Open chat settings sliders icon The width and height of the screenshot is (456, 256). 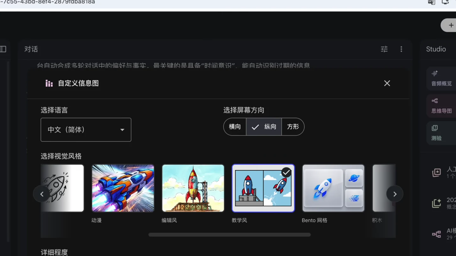(384, 49)
